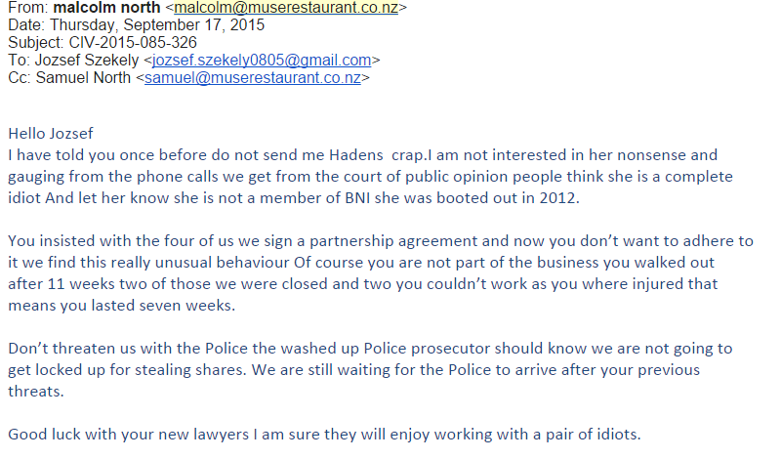Click the Subject: header label
The height and width of the screenshot is (459, 781).
pos(36,42)
